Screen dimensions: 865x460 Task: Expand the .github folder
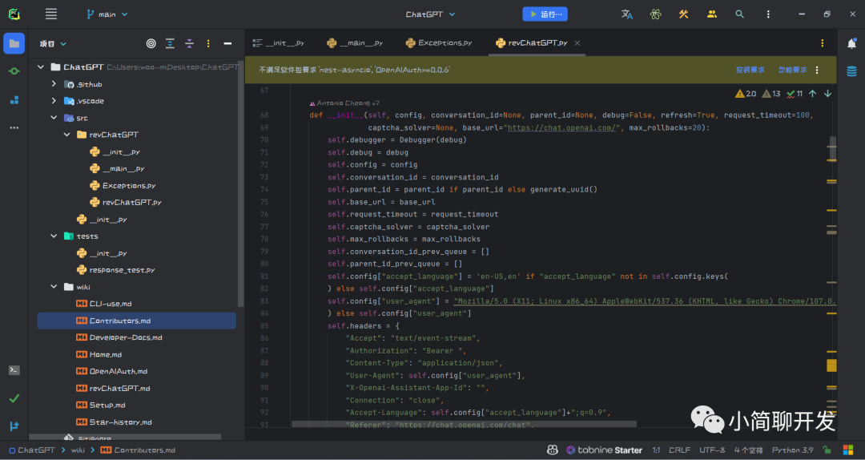(x=54, y=84)
